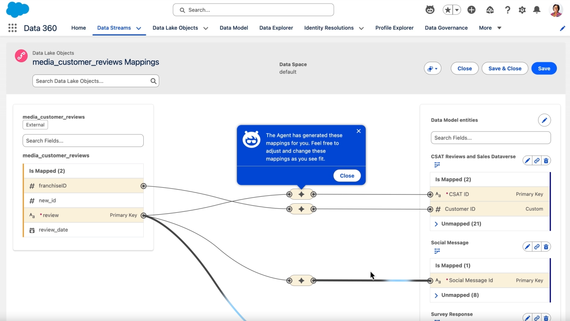
Task: Edit the CSAT Reviews and Sales Dataverse entity
Action: tap(527, 161)
